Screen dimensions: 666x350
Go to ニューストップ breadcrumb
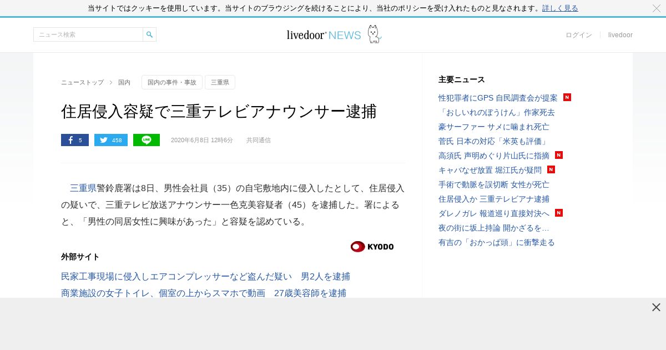click(82, 82)
